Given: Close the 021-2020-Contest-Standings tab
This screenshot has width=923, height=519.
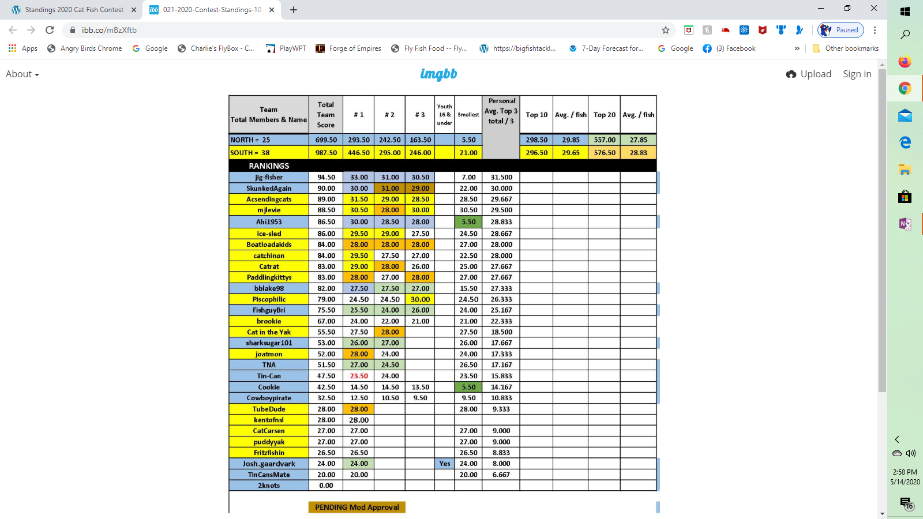Looking at the screenshot, I should [273, 10].
